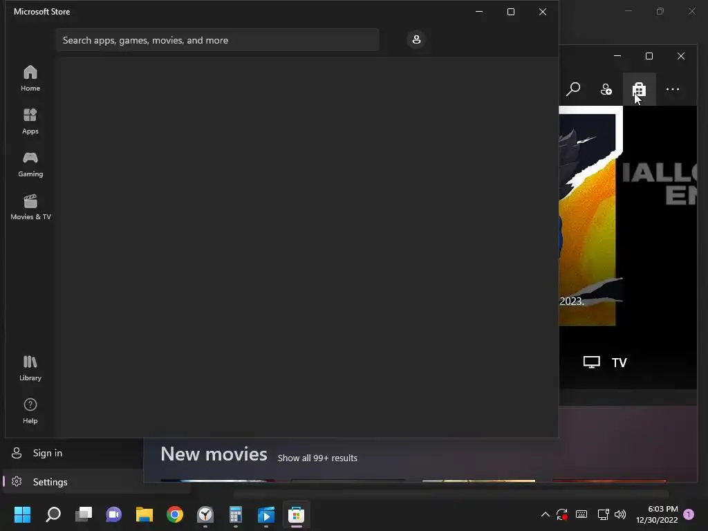Click the New movies heading
The width and height of the screenshot is (708, 531).
214,454
